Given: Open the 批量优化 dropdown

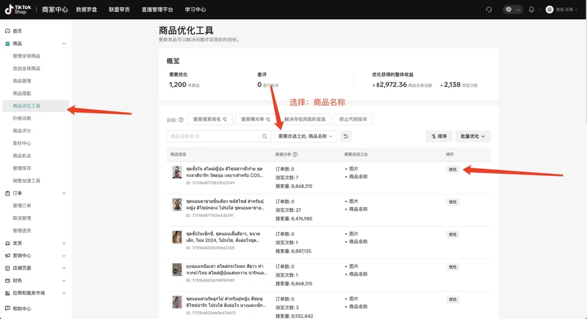Looking at the screenshot, I should click(472, 136).
